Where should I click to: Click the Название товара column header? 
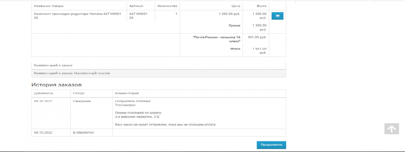[49, 6]
